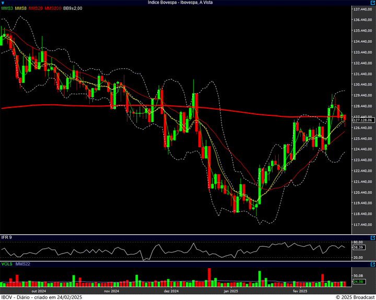Open the small menu icon at the title bar's left end

3,3
